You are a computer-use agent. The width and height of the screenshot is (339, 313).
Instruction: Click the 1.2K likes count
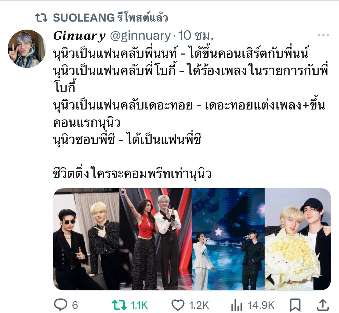point(199,306)
